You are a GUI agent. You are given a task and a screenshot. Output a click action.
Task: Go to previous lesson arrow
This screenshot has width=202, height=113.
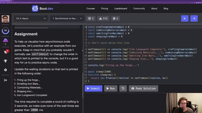(185, 19)
